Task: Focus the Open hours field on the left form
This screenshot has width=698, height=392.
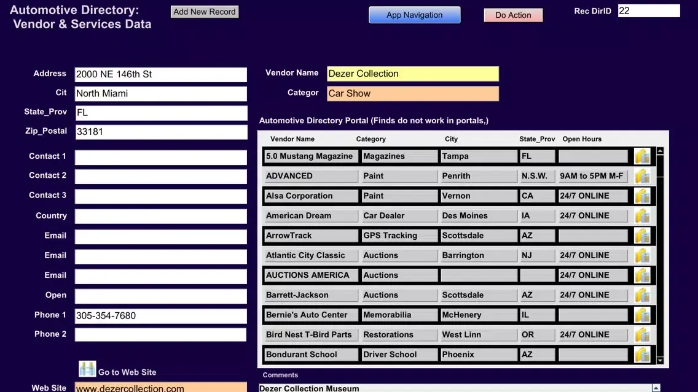Action: pyautogui.click(x=161, y=296)
